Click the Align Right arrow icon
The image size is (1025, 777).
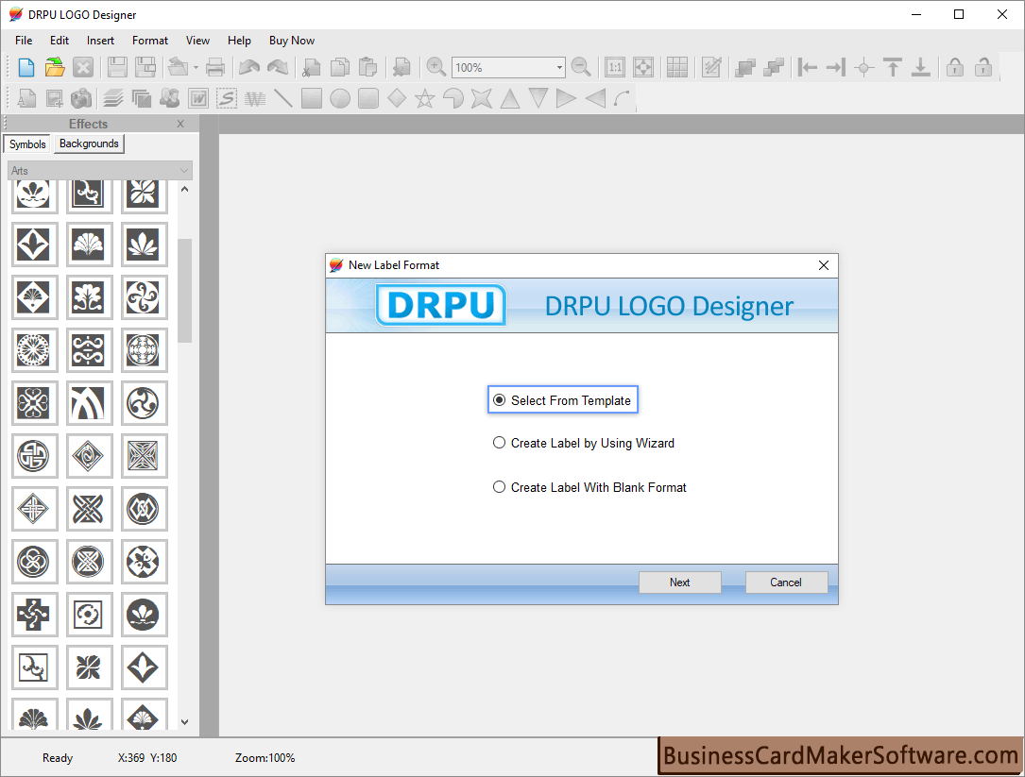(x=836, y=67)
